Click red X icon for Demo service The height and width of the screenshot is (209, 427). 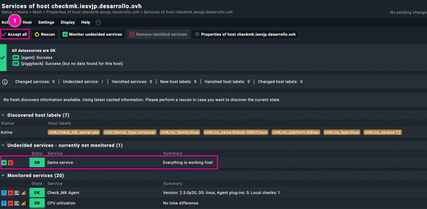(x=10, y=162)
